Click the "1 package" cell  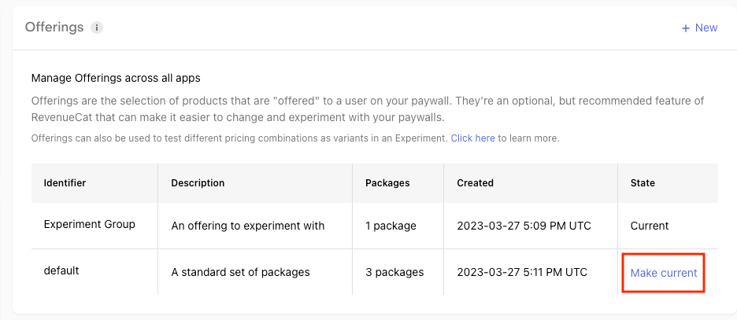[391, 226]
